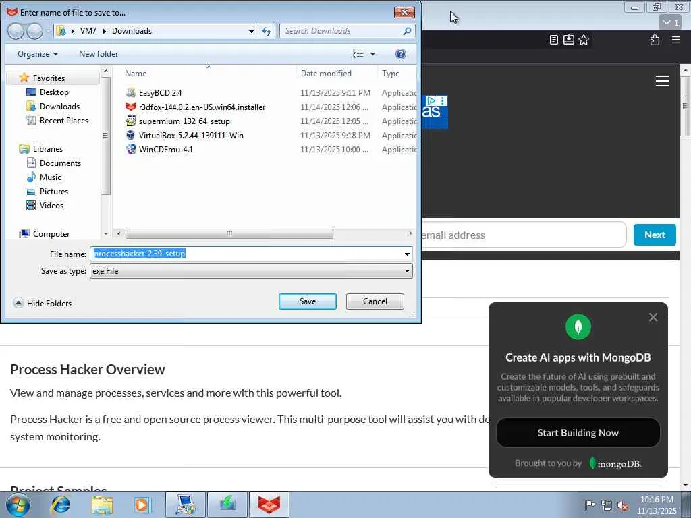Open the website's hamburger navigation menu
Image resolution: width=691 pixels, height=518 pixels.
[663, 81]
